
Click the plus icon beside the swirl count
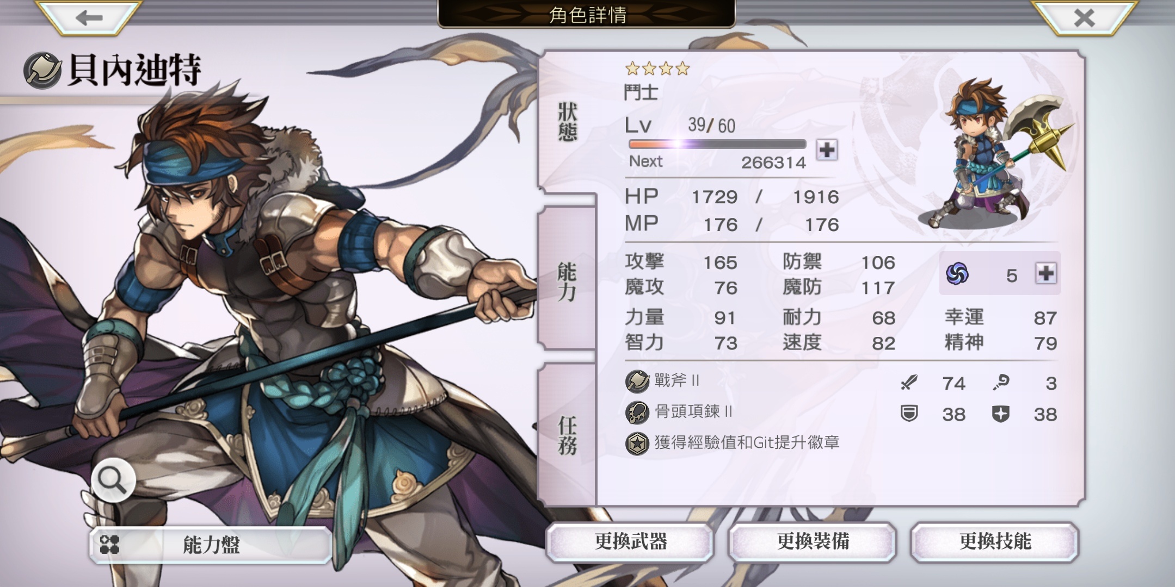click(x=1045, y=273)
